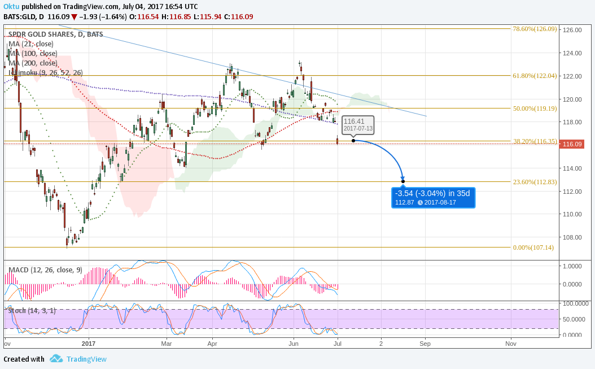
Task: Click the 50.00%(119.19) Fibonacci label
Action: (535, 108)
